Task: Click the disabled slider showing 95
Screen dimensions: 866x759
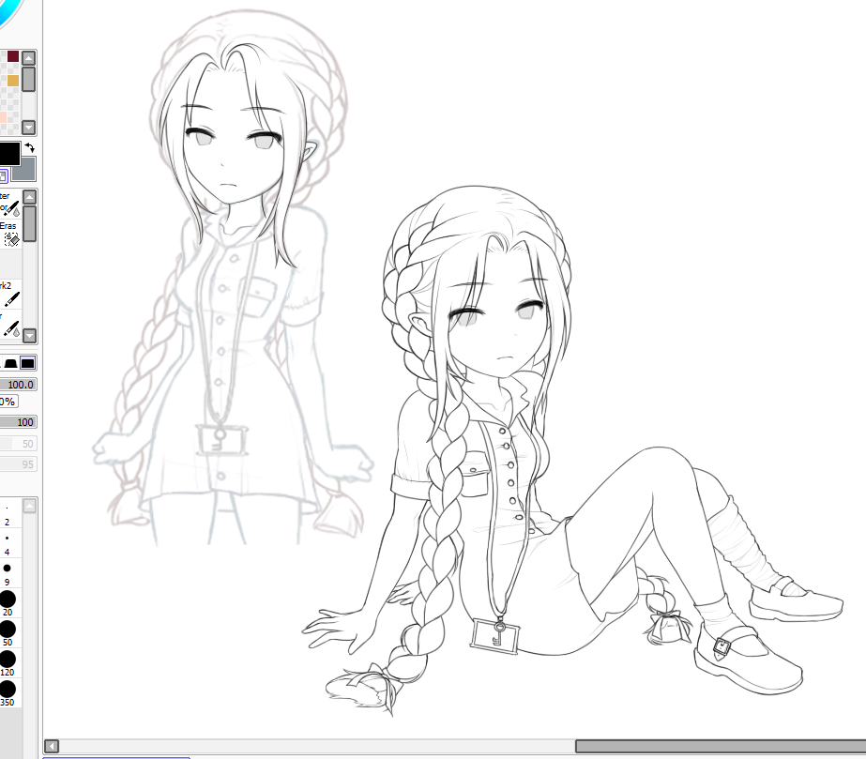Action: [18, 464]
